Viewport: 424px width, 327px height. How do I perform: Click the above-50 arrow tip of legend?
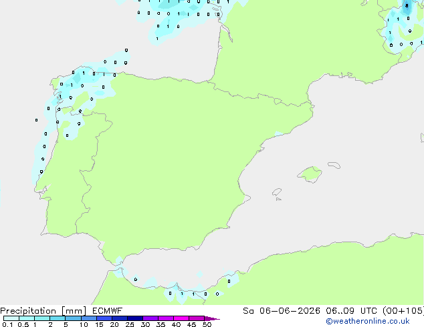pyautogui.click(x=212, y=318)
